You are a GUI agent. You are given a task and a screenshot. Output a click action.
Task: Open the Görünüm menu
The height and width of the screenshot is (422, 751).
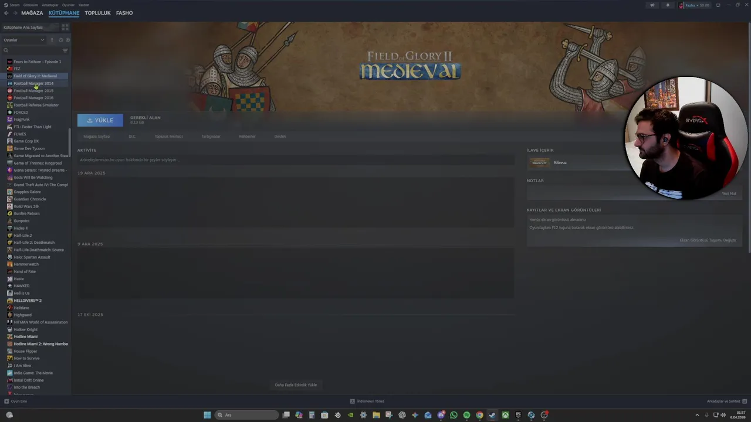[31, 5]
